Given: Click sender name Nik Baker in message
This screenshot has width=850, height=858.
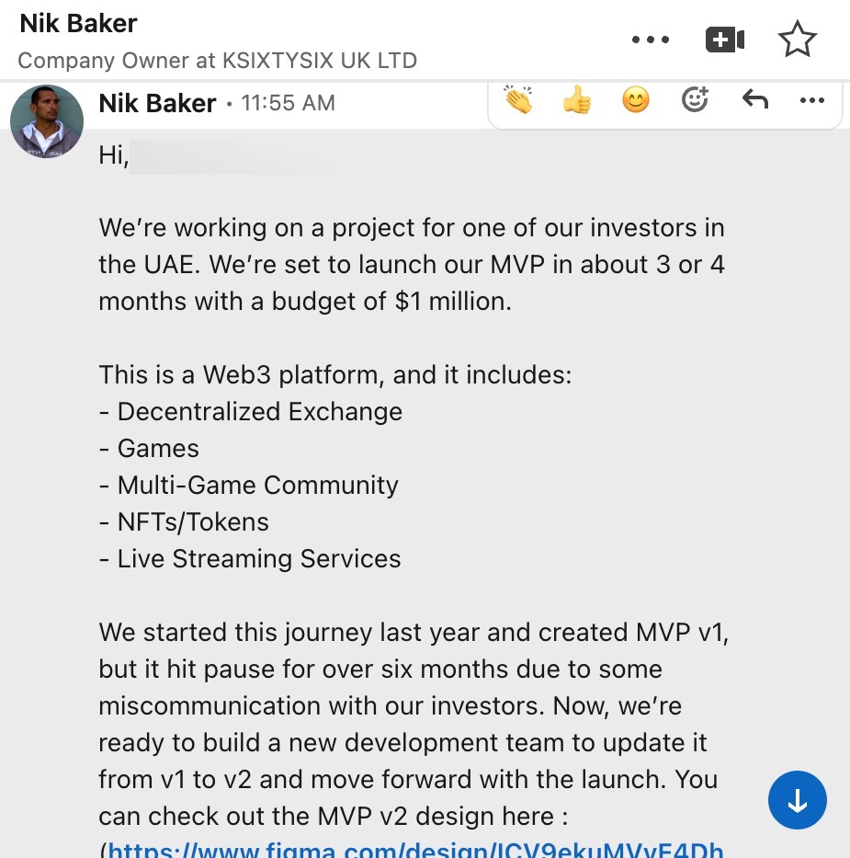Looking at the screenshot, I should pyautogui.click(x=157, y=103).
